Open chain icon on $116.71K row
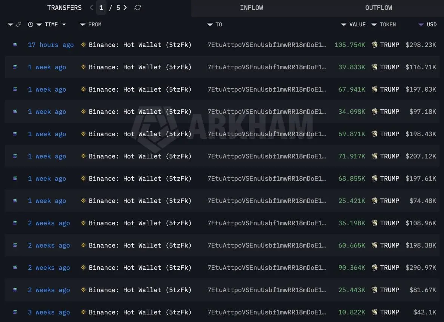The height and width of the screenshot is (322, 444). point(15,67)
